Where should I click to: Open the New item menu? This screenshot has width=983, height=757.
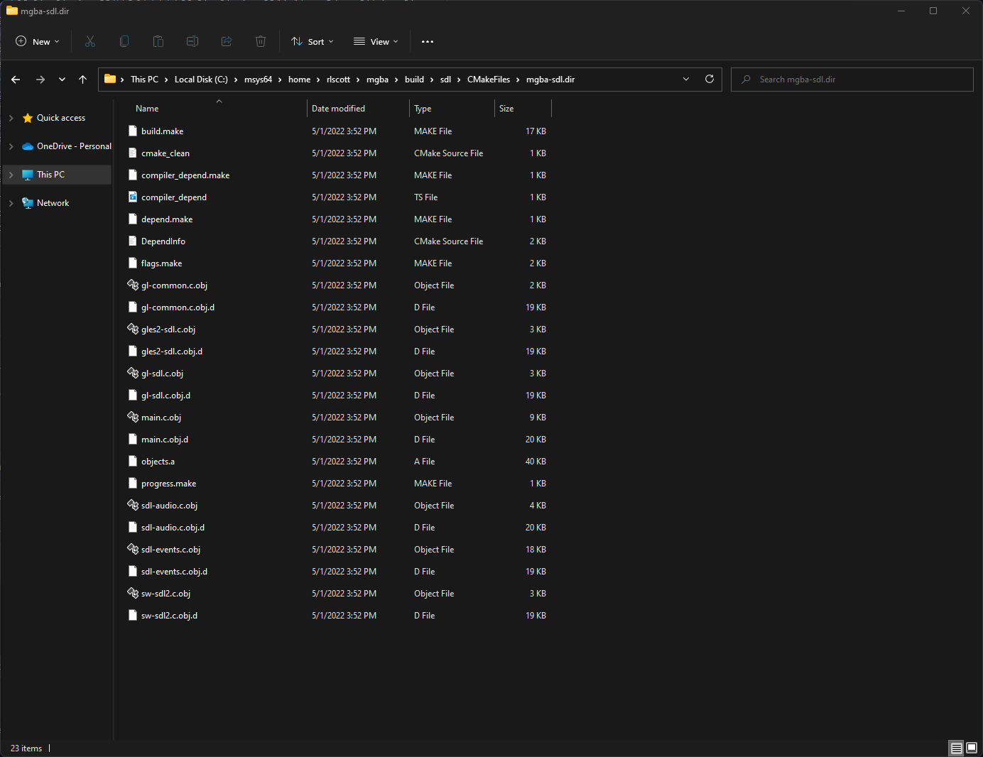pos(37,41)
